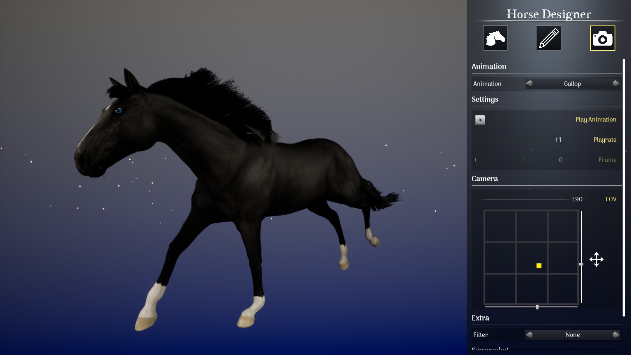Click the four-way move camera icon

[x=596, y=260]
